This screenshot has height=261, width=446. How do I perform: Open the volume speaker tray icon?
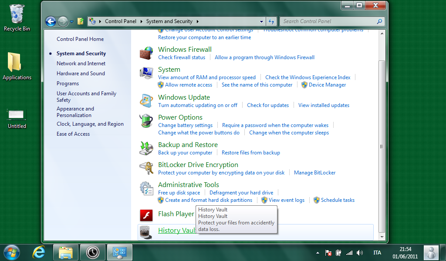[360, 253]
